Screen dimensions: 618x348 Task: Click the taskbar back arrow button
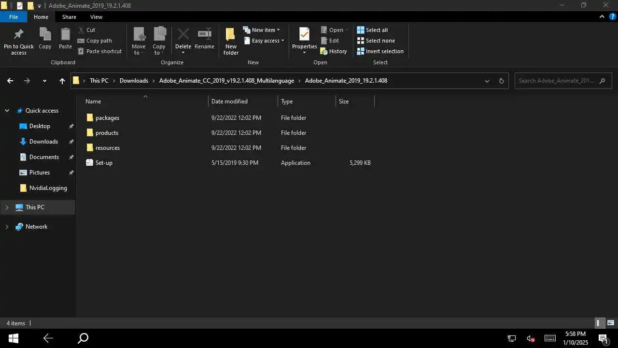pos(48,338)
